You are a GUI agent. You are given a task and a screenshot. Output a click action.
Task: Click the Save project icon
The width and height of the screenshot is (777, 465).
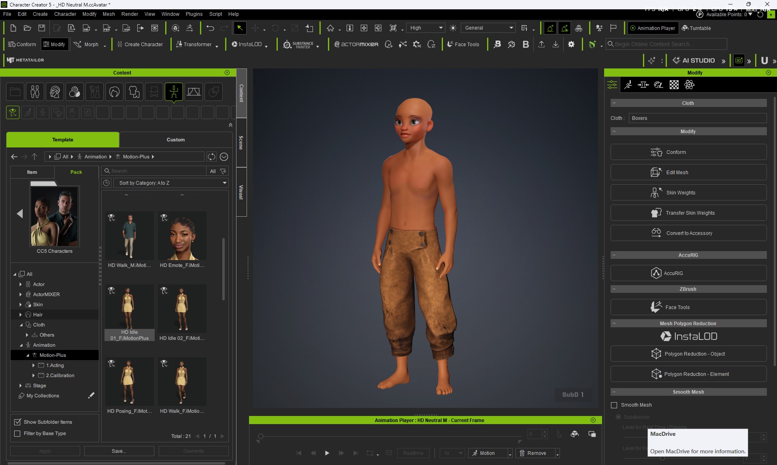tap(42, 28)
